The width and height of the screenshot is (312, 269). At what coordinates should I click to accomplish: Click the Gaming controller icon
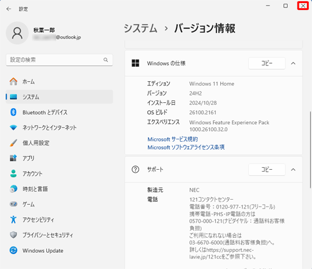point(14,204)
